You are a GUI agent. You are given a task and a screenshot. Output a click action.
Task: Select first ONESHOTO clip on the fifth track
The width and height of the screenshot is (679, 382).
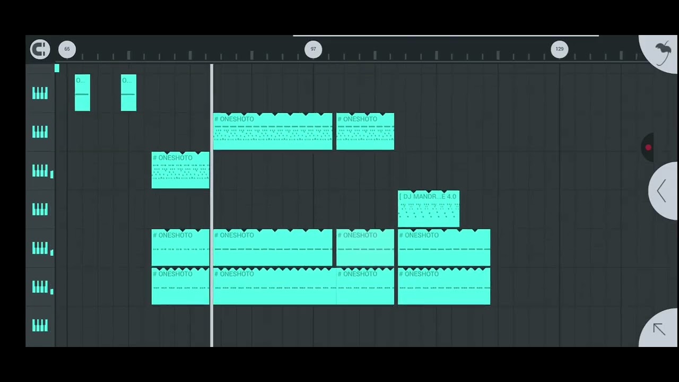point(180,248)
